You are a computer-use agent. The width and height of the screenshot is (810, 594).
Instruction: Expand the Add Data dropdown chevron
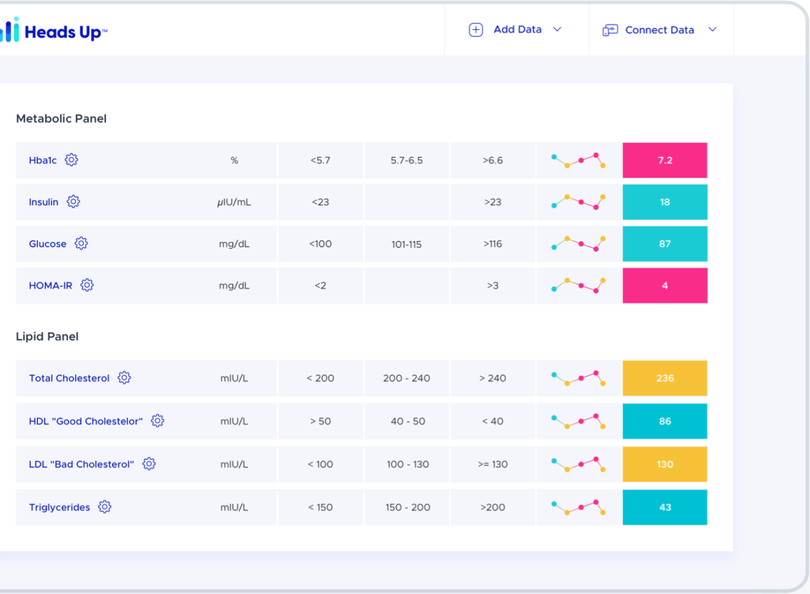557,30
